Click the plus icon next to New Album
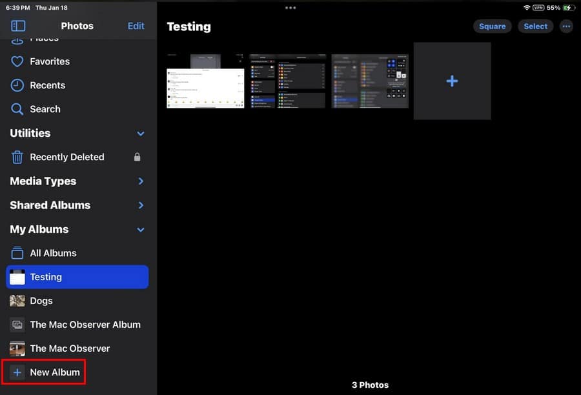 pos(17,372)
